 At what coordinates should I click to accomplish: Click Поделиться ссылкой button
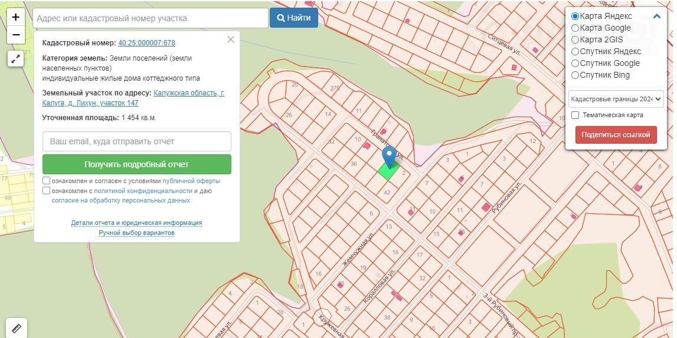[616, 135]
